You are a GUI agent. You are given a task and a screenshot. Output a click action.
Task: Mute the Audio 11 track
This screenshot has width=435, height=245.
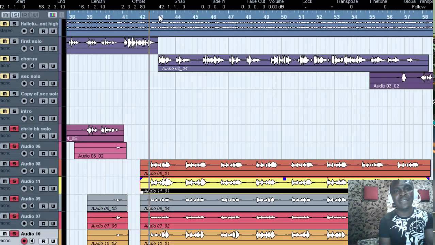click(5, 181)
